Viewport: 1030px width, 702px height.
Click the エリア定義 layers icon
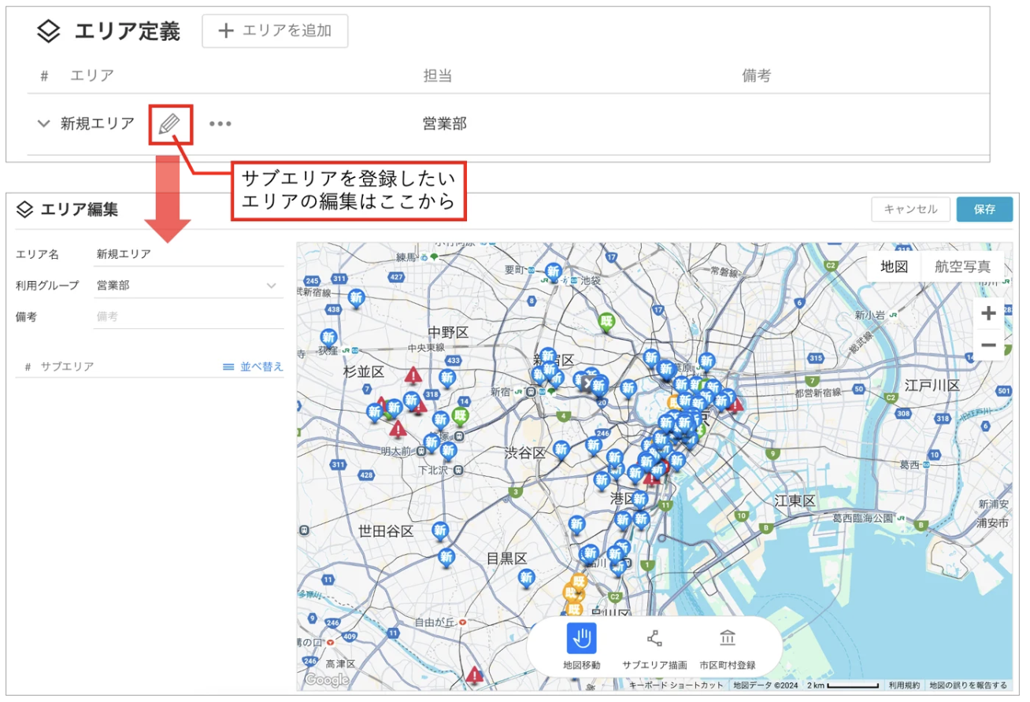pyautogui.click(x=49, y=31)
